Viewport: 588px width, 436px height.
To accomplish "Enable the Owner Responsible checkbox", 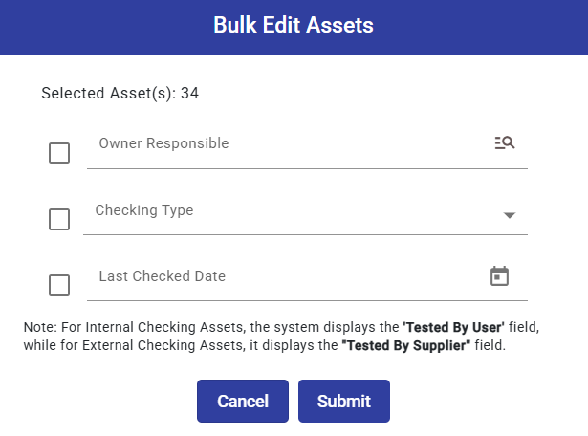I will point(59,153).
